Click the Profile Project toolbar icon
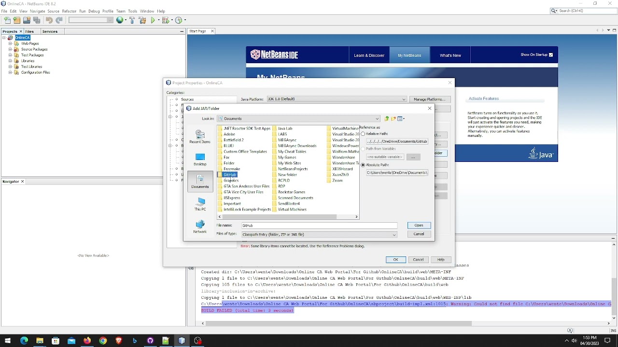 click(179, 20)
